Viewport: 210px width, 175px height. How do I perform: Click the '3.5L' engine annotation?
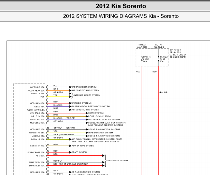[165, 92]
